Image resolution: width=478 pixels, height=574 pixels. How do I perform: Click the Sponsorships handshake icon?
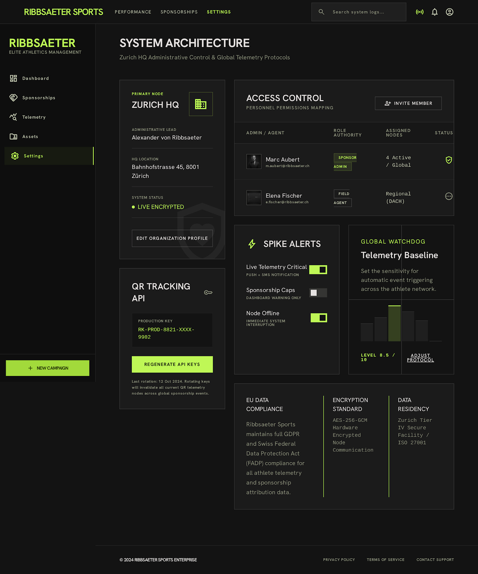tap(13, 98)
